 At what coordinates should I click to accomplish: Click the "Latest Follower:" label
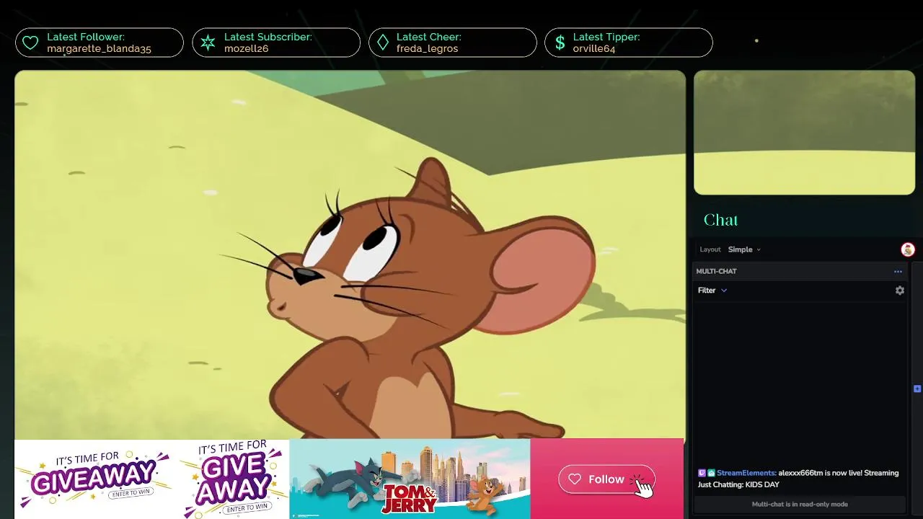coord(86,37)
